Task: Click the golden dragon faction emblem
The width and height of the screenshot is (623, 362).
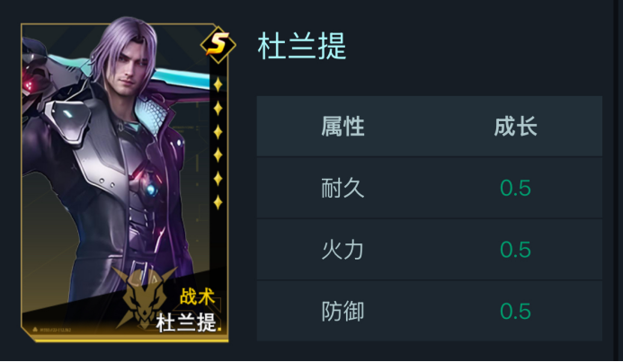Action: coord(145,297)
